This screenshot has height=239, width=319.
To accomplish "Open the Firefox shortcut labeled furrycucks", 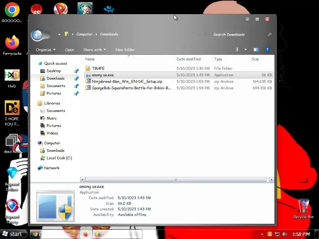I will (x=12, y=45).
